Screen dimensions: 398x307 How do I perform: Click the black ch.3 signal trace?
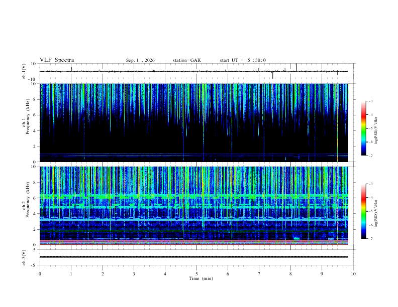point(193,257)
